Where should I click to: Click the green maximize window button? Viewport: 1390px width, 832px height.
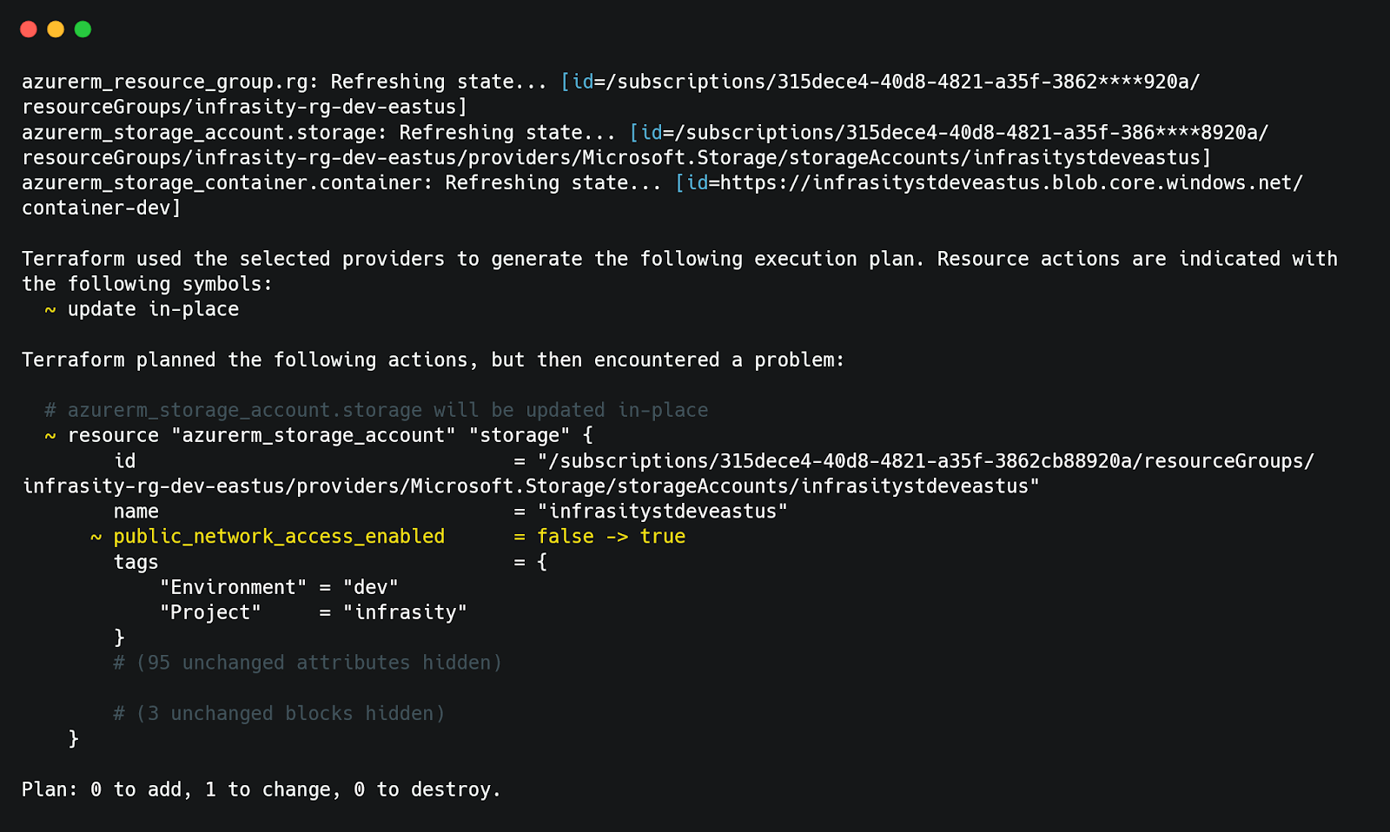83,30
